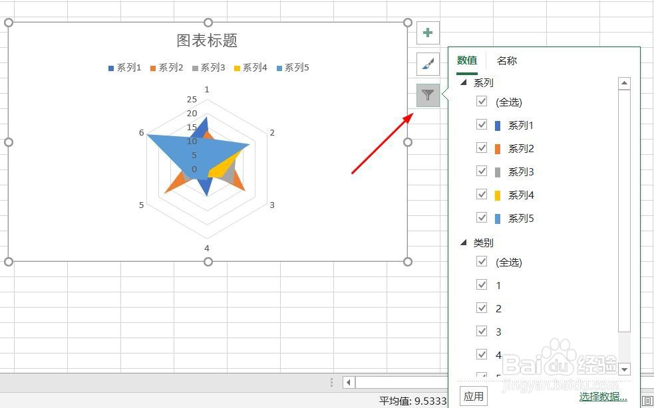The image size is (654, 408).
Task: Uncheck the 系列2 checkbox
Action: [x=482, y=148]
